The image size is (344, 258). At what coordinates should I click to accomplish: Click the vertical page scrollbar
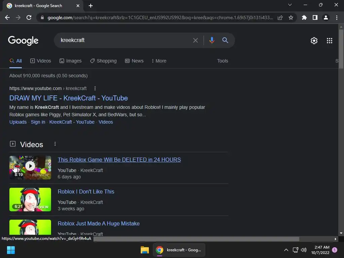[341, 49]
